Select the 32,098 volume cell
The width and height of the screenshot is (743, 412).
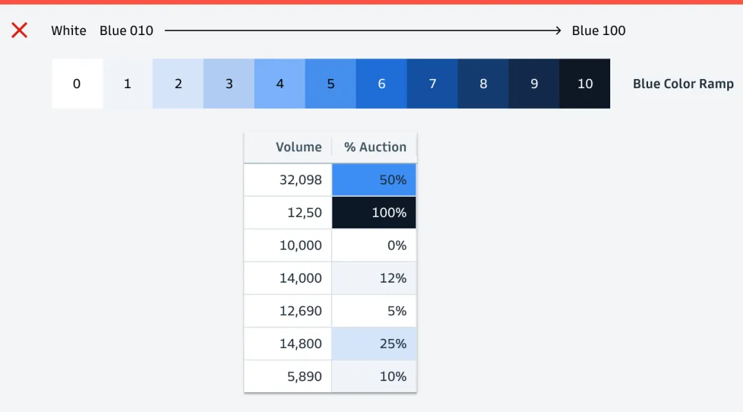288,180
